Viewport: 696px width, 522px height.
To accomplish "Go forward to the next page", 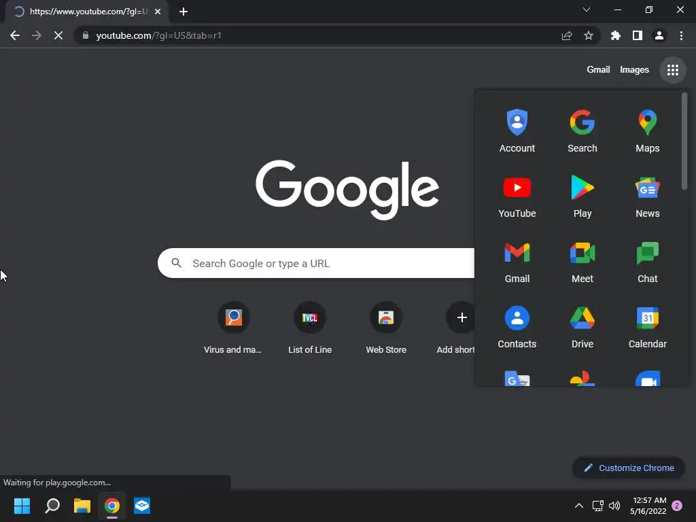I will click(37, 35).
